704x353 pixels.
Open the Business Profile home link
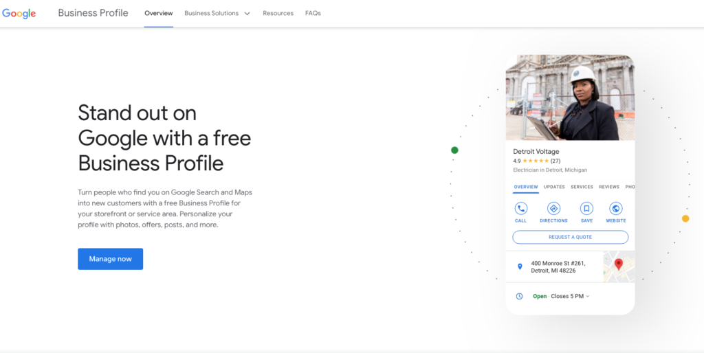(93, 13)
